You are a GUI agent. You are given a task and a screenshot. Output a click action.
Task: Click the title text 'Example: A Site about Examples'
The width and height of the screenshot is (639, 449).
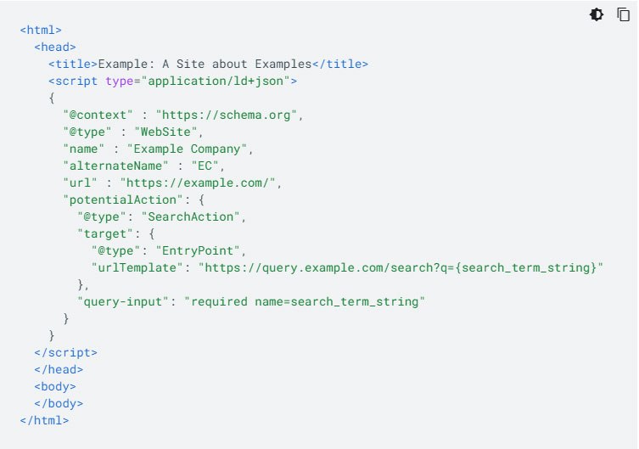(205, 64)
